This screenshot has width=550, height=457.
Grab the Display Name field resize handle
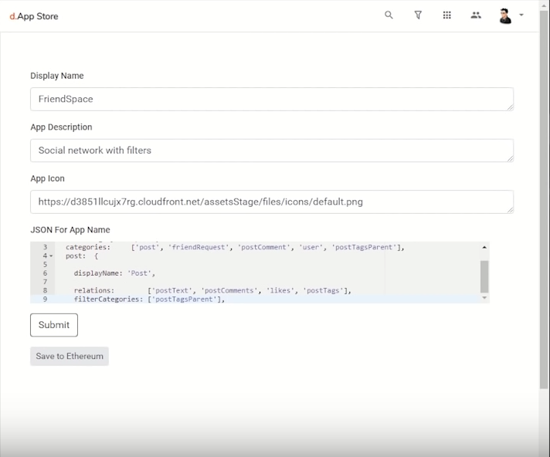pos(510,107)
